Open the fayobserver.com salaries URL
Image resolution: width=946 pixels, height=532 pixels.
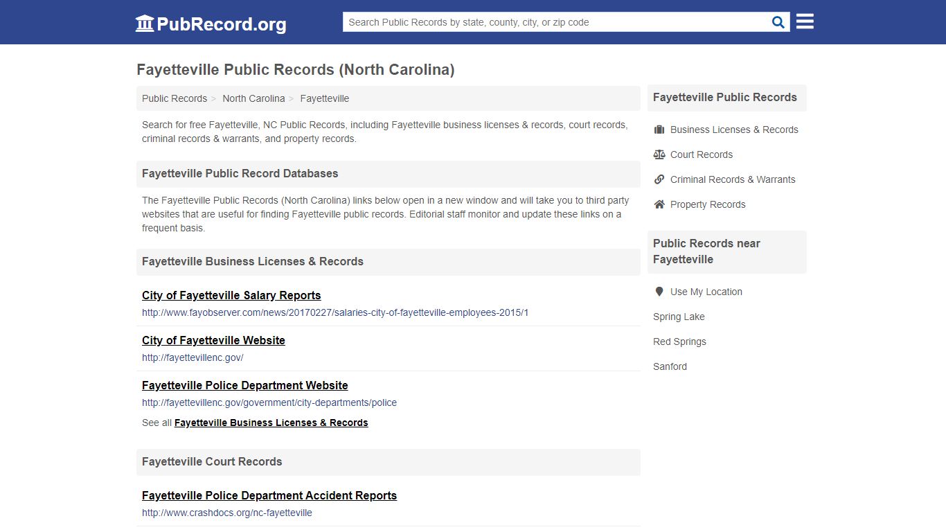click(335, 312)
